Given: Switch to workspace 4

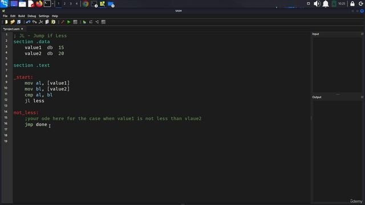Looking at the screenshot, I should click(x=76, y=4).
